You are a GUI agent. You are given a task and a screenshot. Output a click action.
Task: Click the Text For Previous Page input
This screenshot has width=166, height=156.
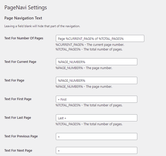pos(96,136)
